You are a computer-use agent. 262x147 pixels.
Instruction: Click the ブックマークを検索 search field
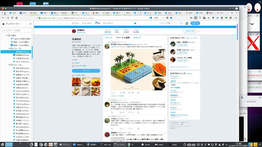17,30
